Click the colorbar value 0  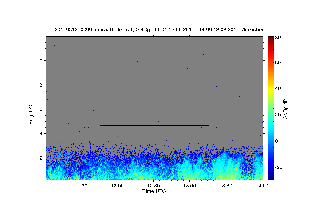(x=276, y=141)
